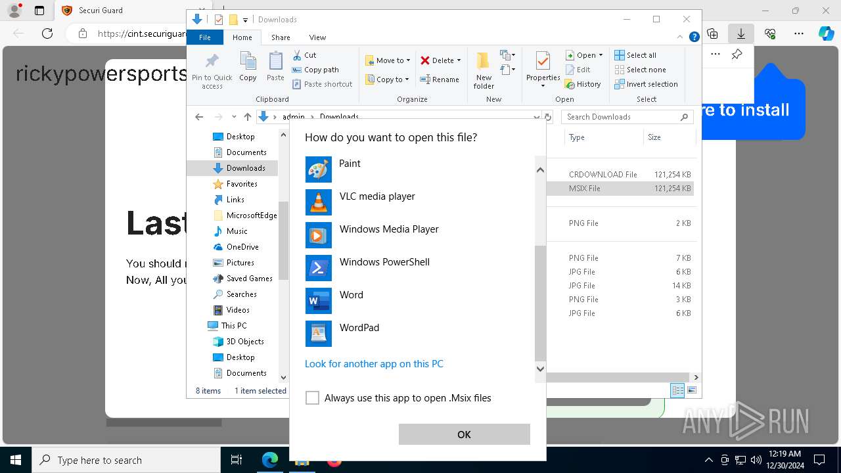Click downloads flyout more options button

[x=716, y=55]
